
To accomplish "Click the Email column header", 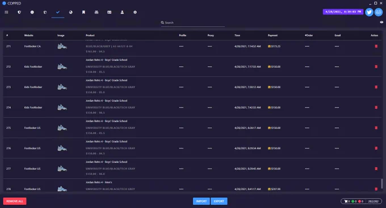I will [x=338, y=35].
